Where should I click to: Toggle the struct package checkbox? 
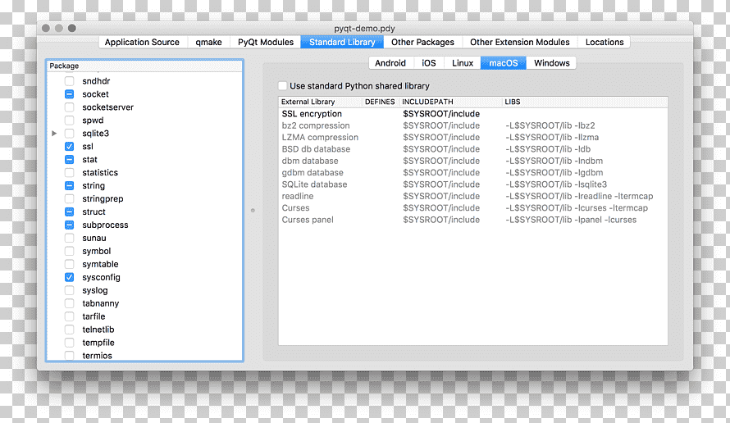click(x=70, y=211)
